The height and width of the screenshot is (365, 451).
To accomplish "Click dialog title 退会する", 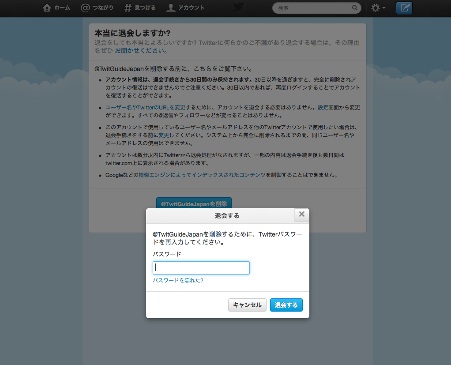I will point(227,216).
